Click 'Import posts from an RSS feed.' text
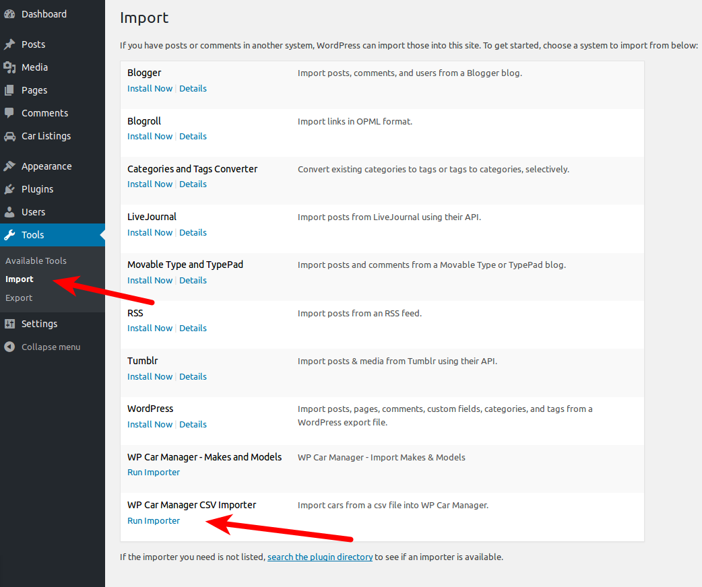The width and height of the screenshot is (702, 587). click(x=360, y=313)
